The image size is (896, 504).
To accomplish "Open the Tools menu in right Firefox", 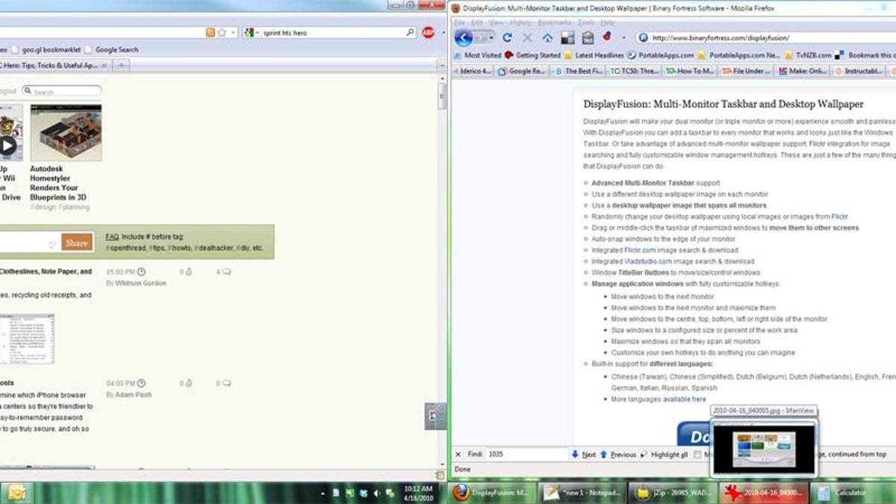I will click(586, 22).
